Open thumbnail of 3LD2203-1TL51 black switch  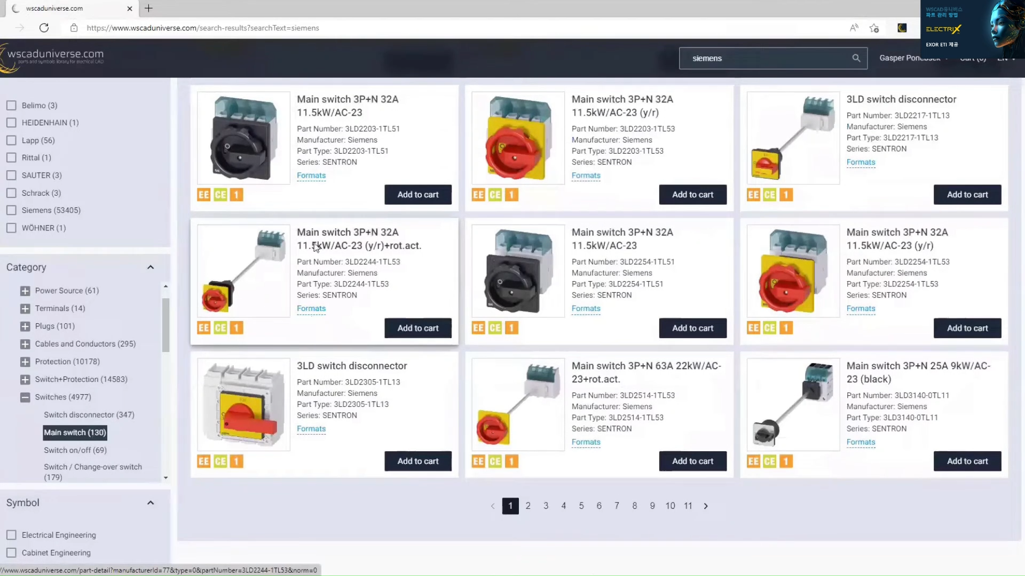click(x=243, y=138)
